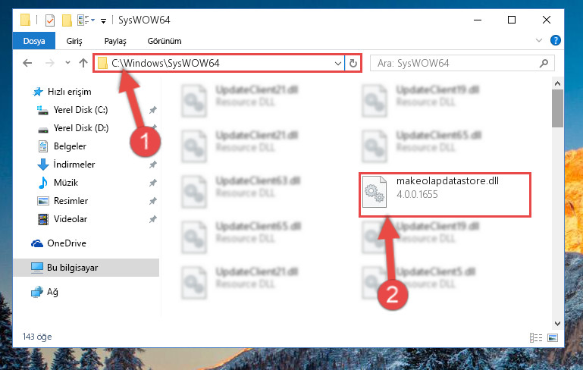This screenshot has height=370, width=583.
Task: Expand the ribbon with chevron
Action: 539,40
